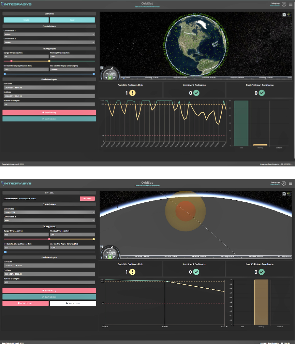The image size is (295, 344).
Task: Open Constellation 2 dropdown showing Starlink
Action: [49, 42]
